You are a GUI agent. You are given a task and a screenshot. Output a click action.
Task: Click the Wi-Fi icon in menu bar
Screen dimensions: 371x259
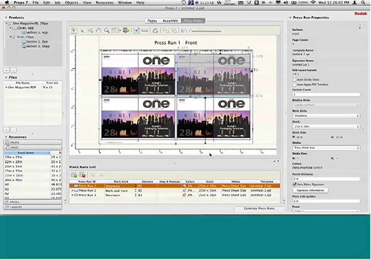point(313,3)
